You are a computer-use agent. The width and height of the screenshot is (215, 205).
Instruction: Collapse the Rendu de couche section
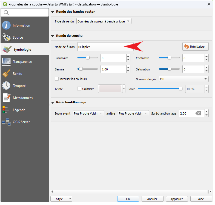click(53, 36)
